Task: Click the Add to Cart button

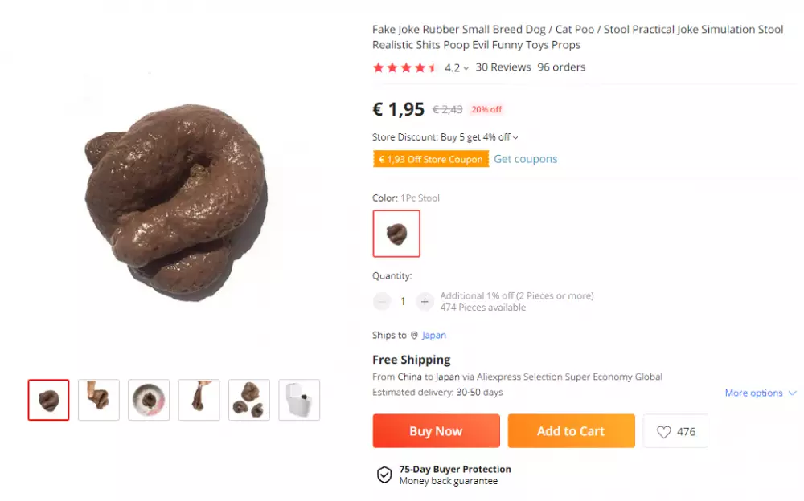Action: pyautogui.click(x=571, y=431)
